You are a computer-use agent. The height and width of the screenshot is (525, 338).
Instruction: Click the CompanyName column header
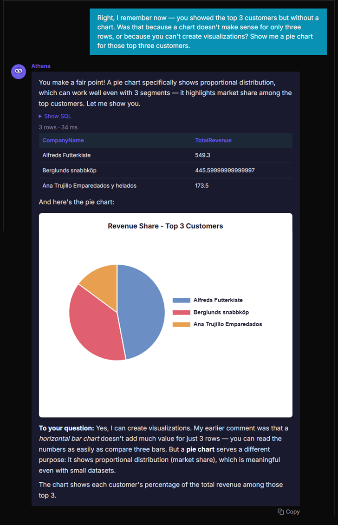point(63,140)
